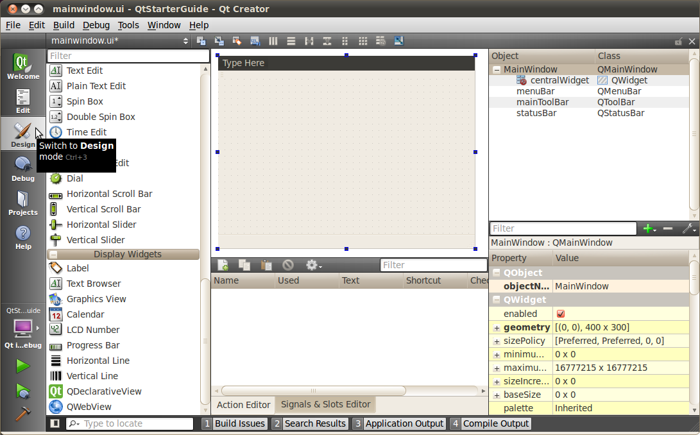Start debugging with the bug-run icon
Viewport: 700px width, 435px height.
coord(22,391)
